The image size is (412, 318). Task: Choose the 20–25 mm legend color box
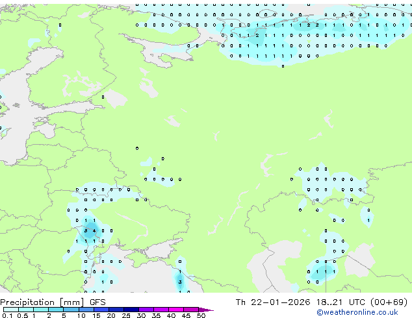point(116,310)
